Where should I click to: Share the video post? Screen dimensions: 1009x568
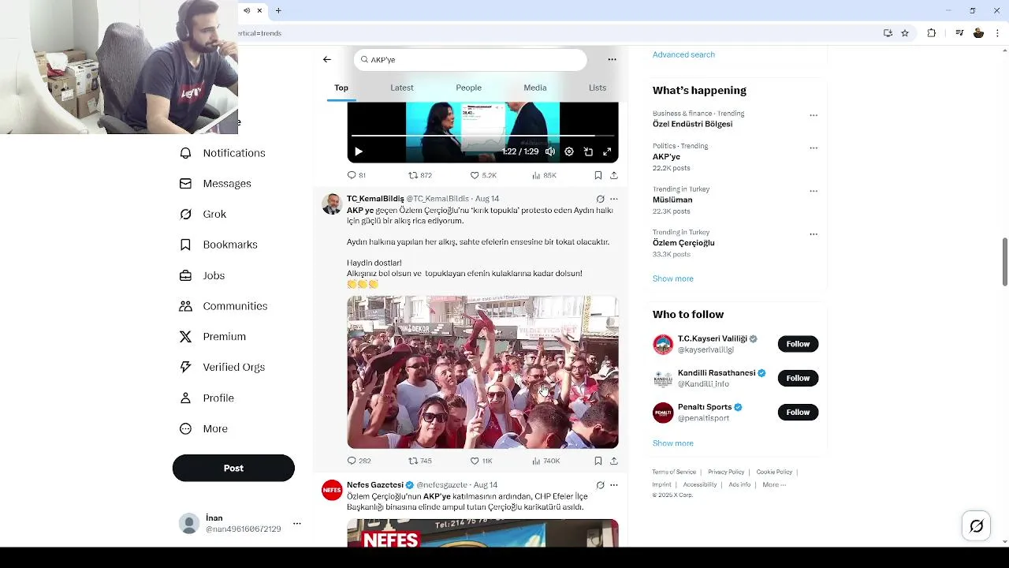coord(614,175)
